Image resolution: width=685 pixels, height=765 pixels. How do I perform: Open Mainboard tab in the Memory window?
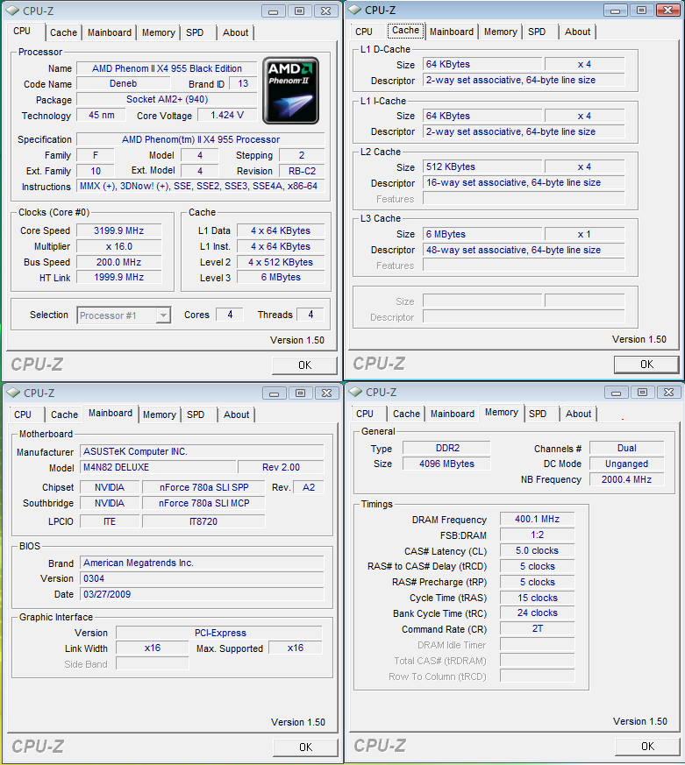(453, 414)
